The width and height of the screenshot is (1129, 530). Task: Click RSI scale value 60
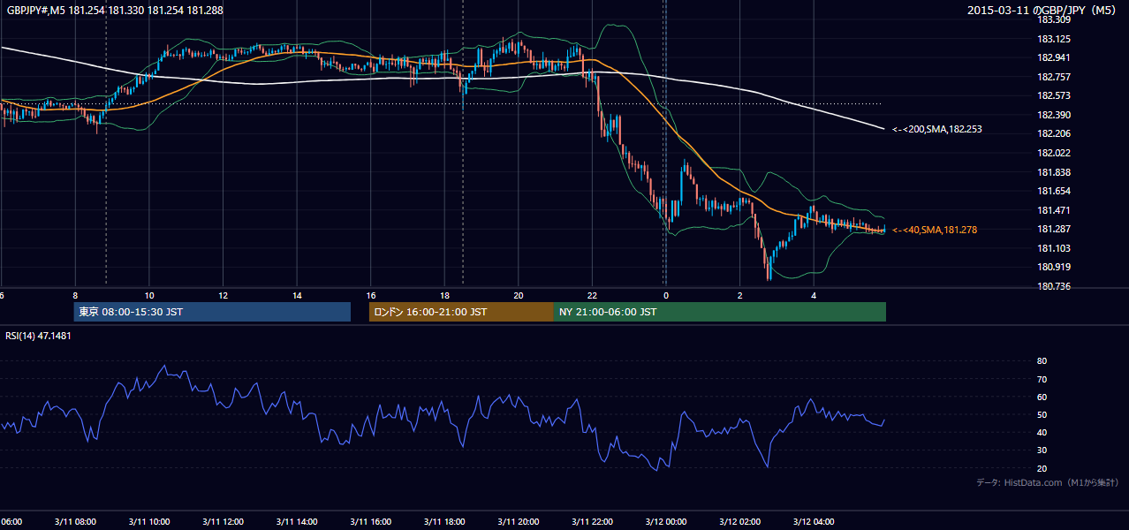[x=1042, y=397]
